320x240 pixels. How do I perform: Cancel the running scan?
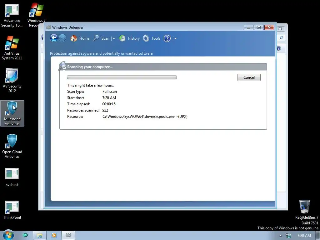click(249, 77)
